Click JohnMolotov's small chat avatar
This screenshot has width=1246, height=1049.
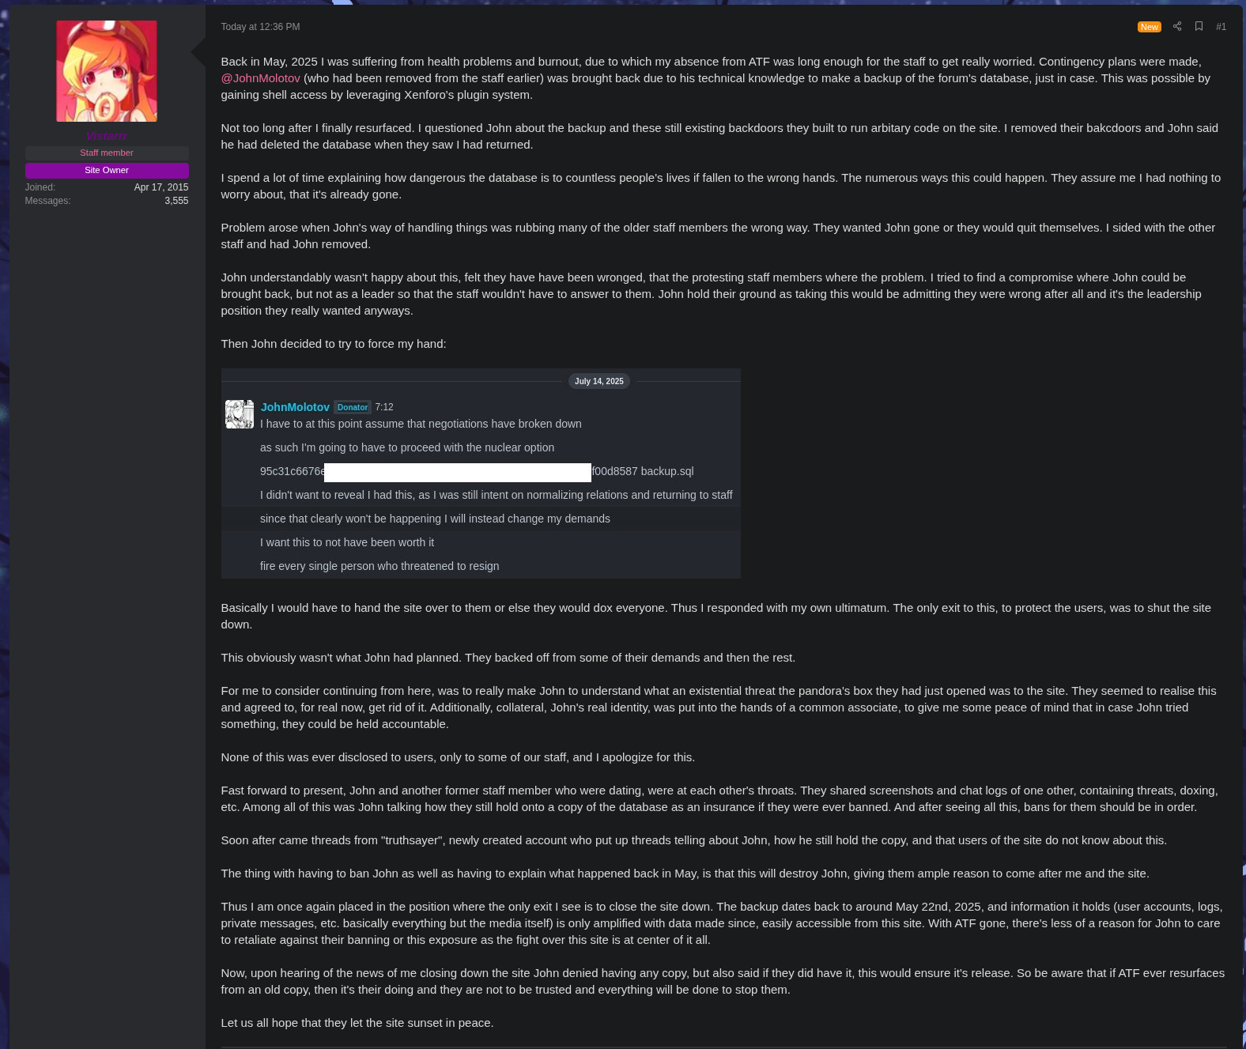click(x=240, y=414)
